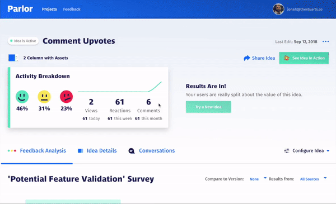Click the yellow neutral face reaction
336x204 pixels.
click(44, 97)
